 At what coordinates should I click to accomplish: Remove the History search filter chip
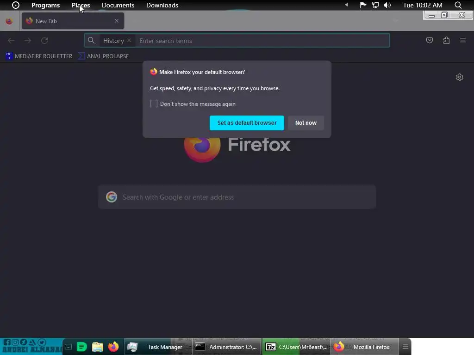click(x=129, y=41)
